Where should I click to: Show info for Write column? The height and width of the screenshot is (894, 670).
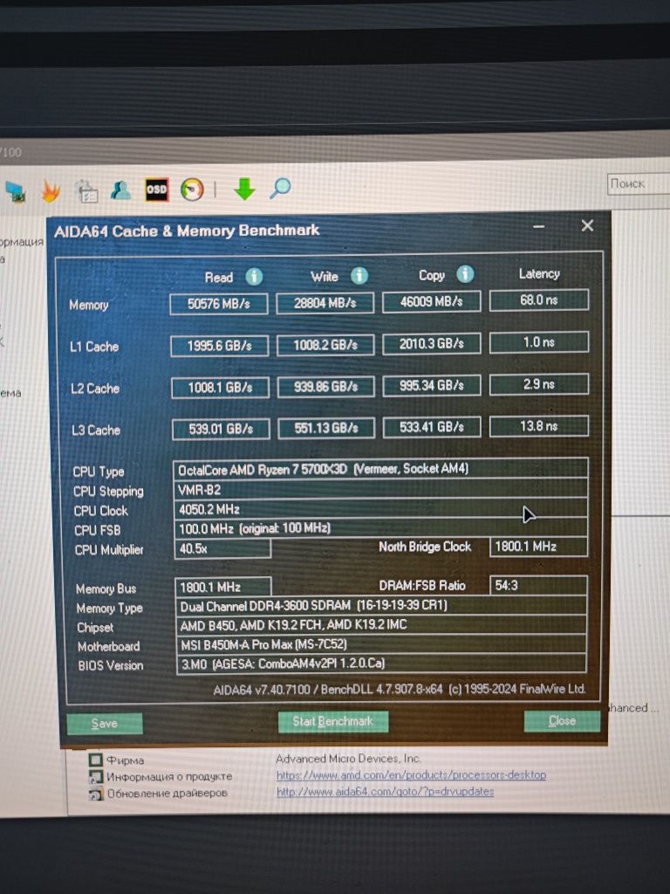(x=359, y=276)
